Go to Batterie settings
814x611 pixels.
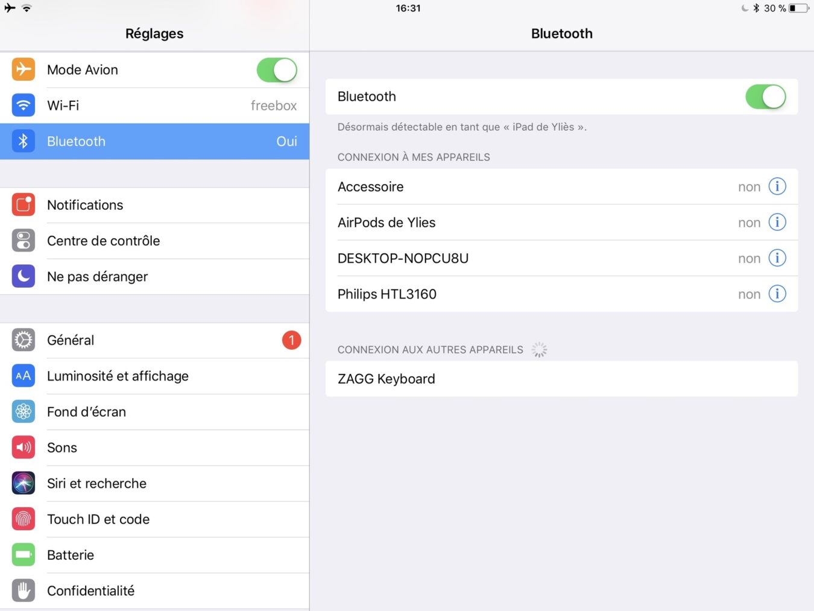(71, 555)
